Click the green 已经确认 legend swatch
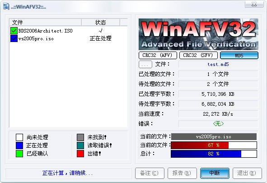This screenshot has height=183, width=267. pos(19,154)
